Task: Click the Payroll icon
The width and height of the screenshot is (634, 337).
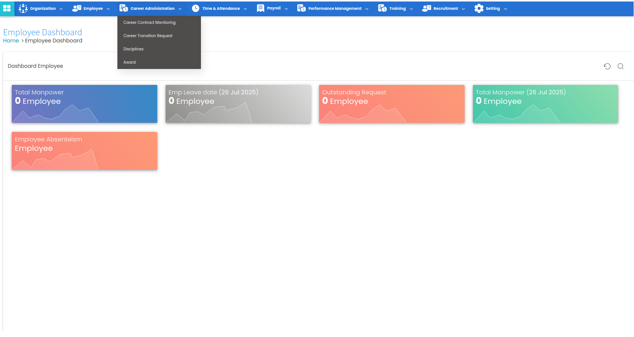Action: point(261,8)
